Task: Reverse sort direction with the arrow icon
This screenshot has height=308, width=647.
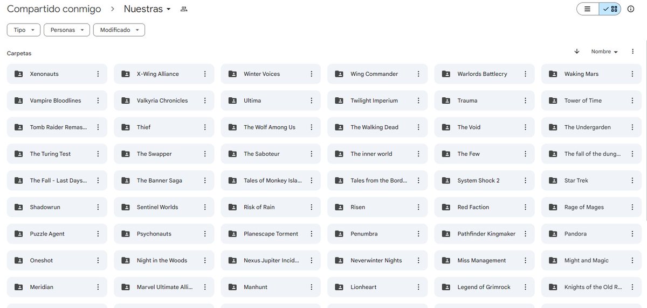Action: click(577, 52)
